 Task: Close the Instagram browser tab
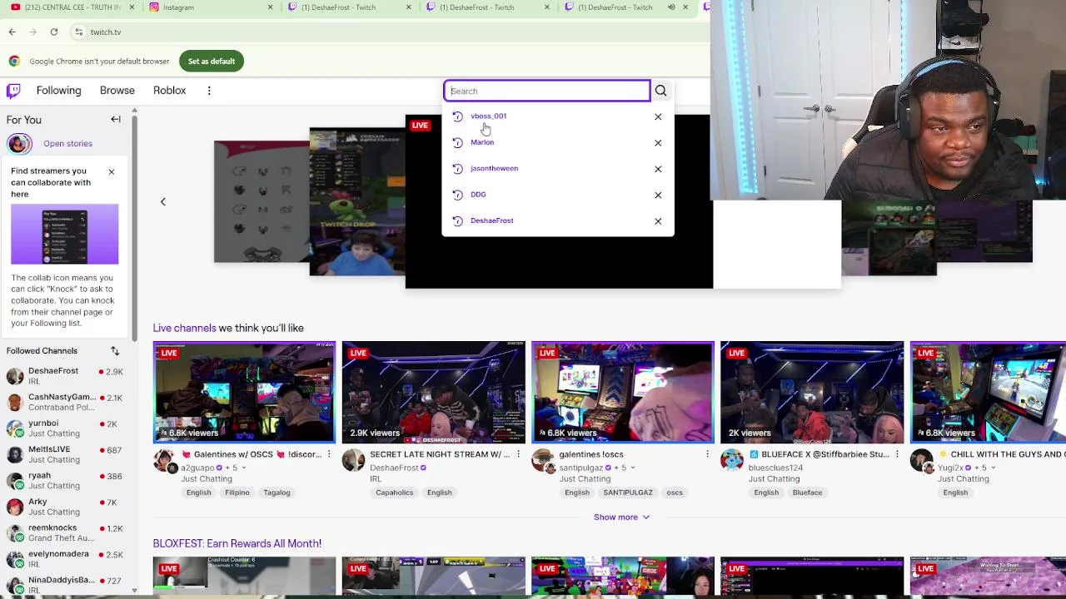[270, 7]
